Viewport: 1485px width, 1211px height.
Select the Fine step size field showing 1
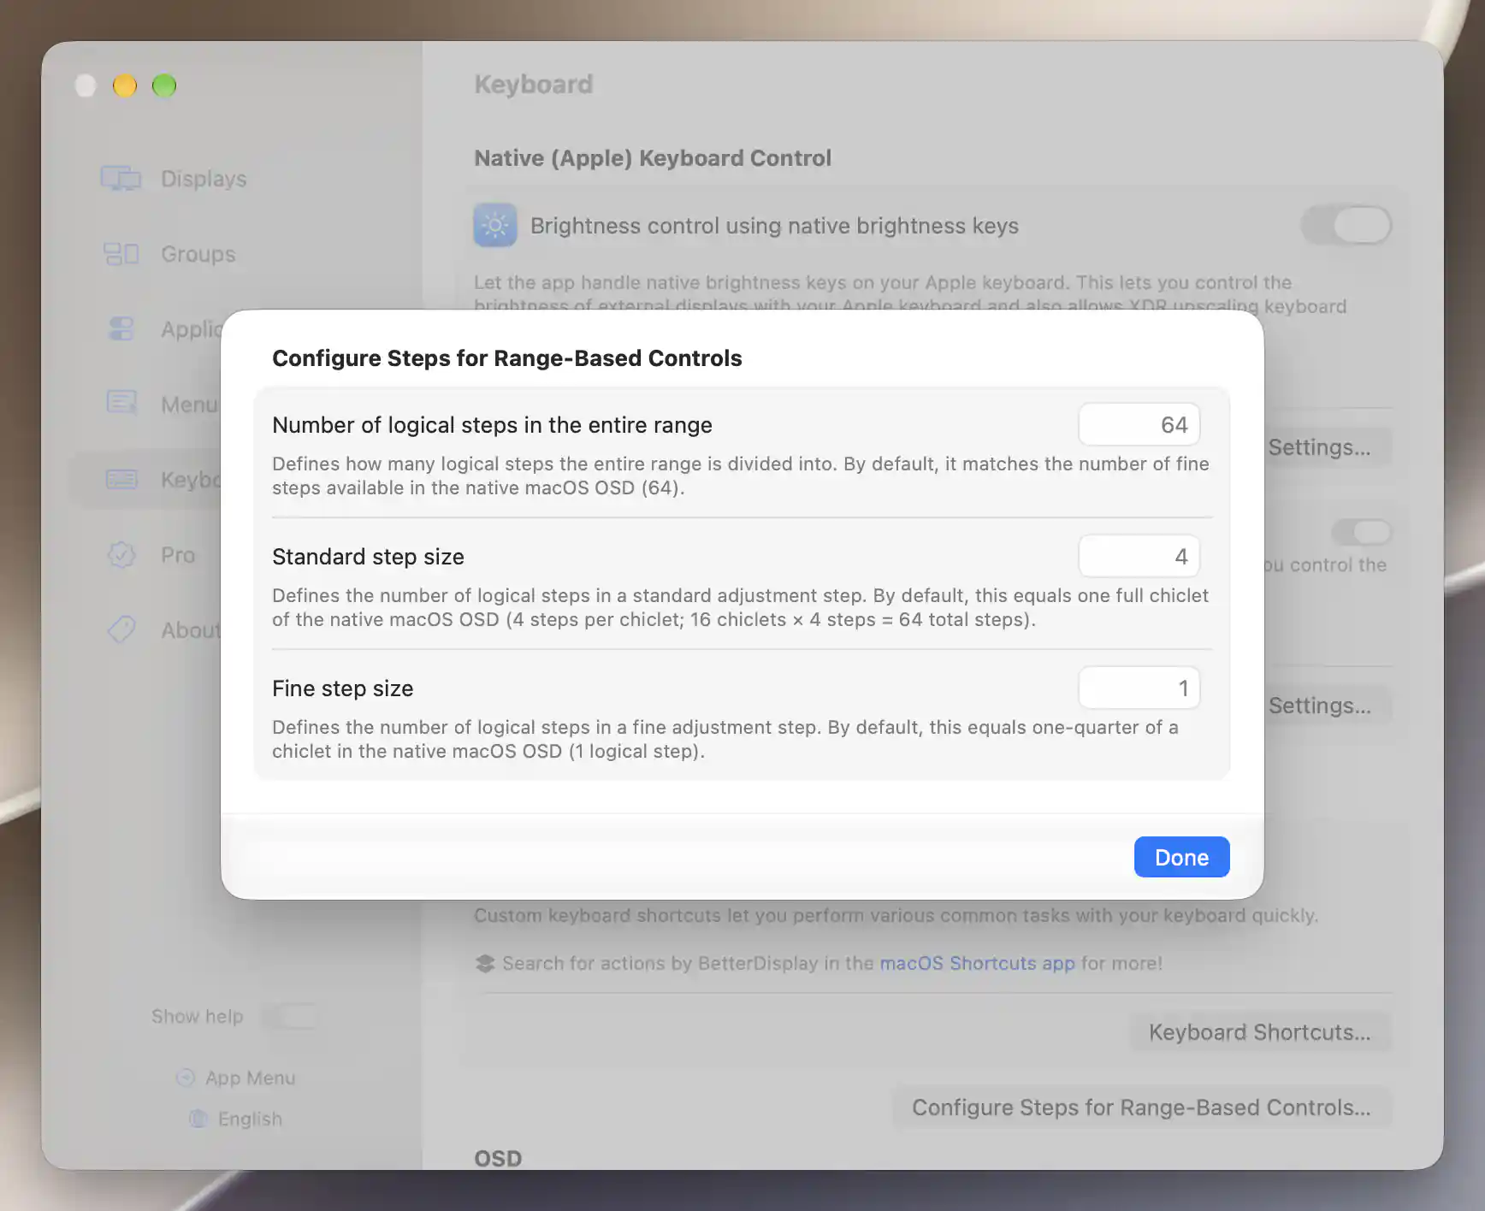pyautogui.click(x=1139, y=688)
